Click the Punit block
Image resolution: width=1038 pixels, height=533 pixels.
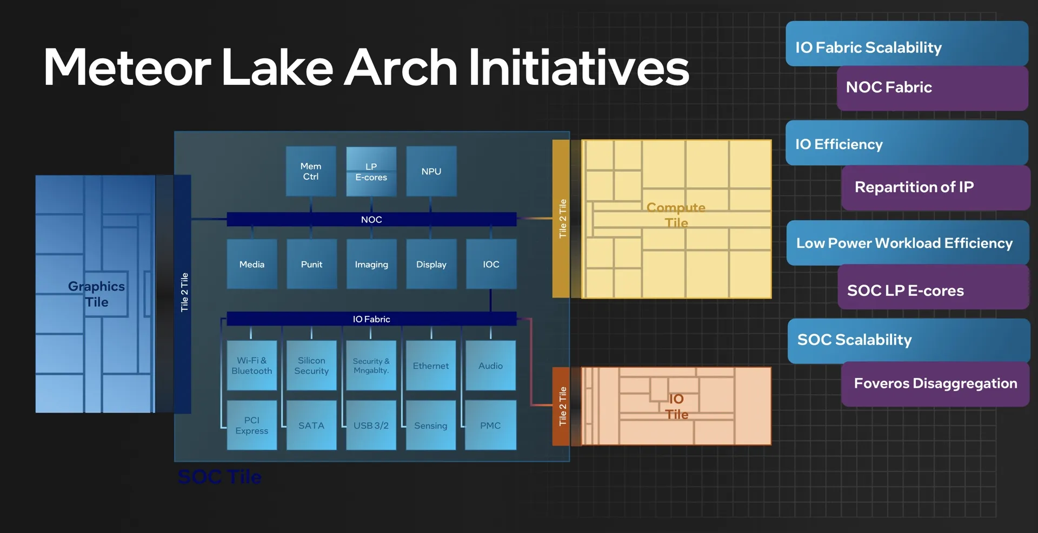311,264
